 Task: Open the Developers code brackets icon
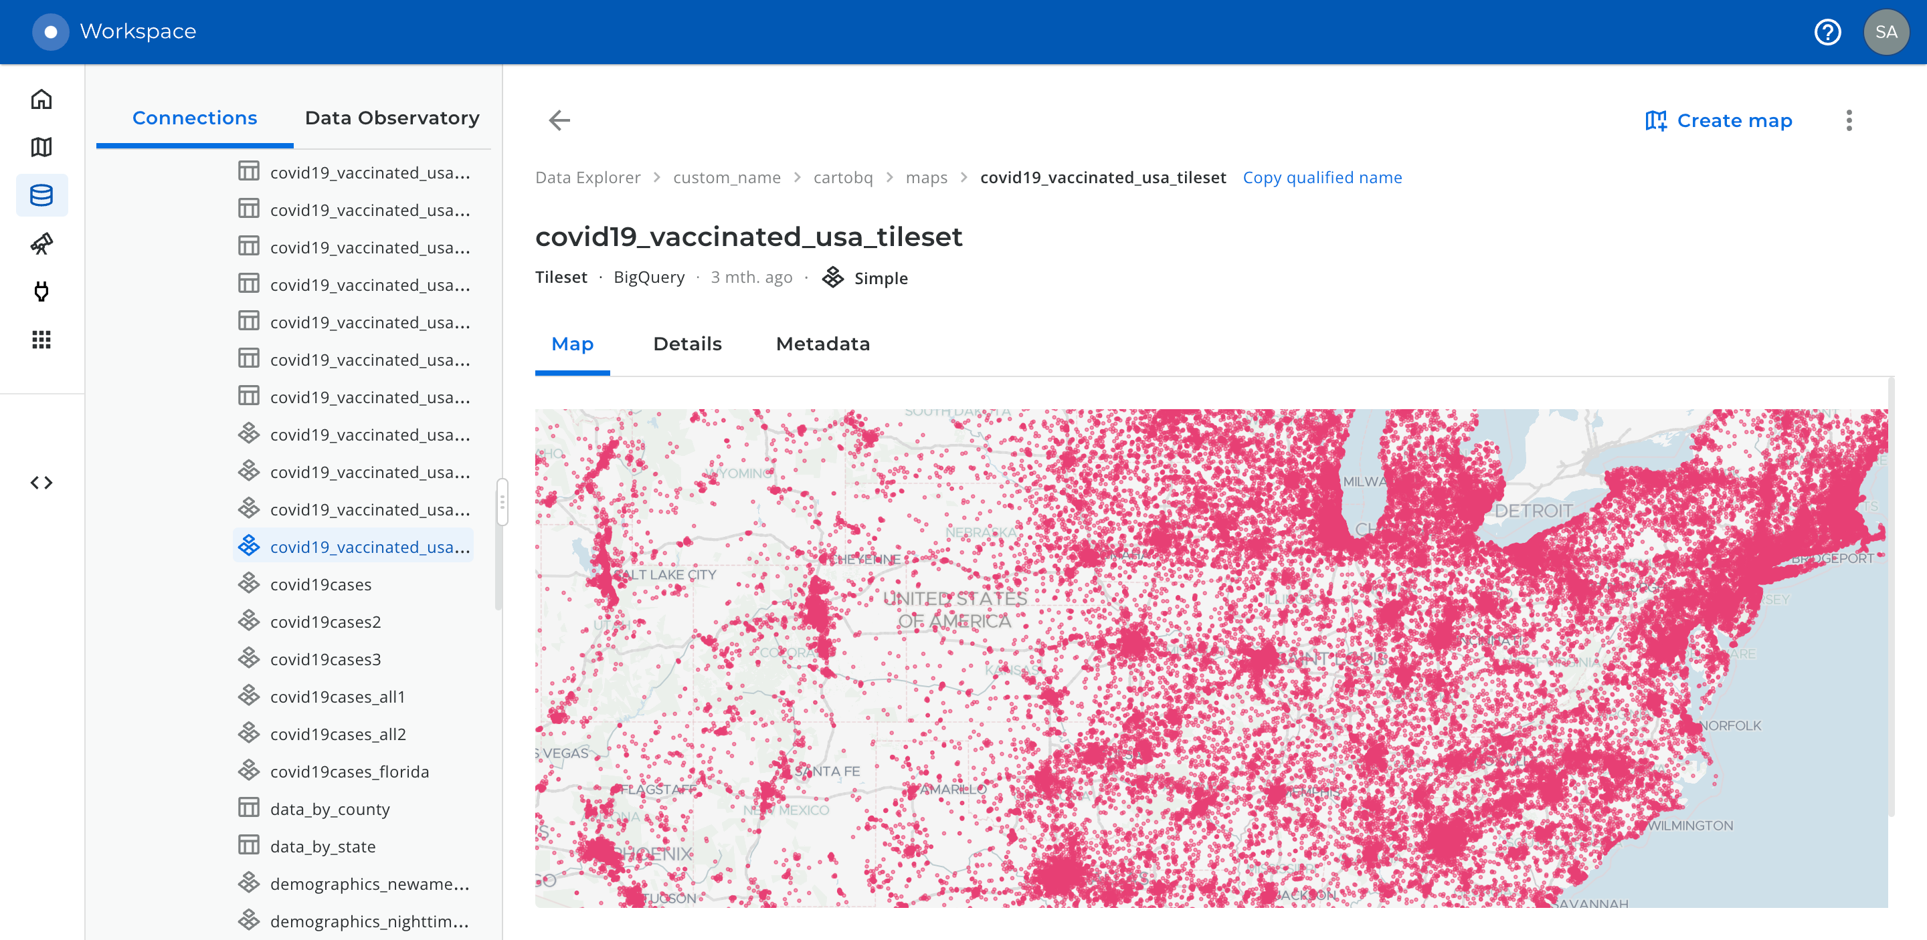pyautogui.click(x=42, y=483)
